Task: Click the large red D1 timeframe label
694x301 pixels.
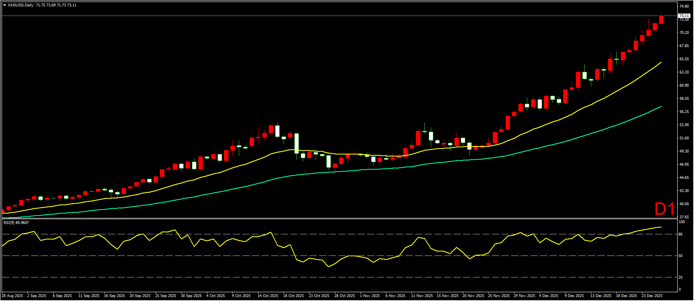Action: (x=664, y=209)
